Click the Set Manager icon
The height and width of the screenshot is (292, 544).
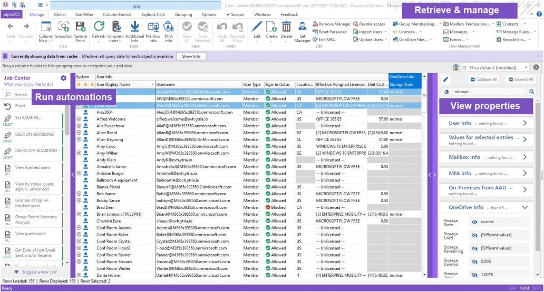pos(302,27)
